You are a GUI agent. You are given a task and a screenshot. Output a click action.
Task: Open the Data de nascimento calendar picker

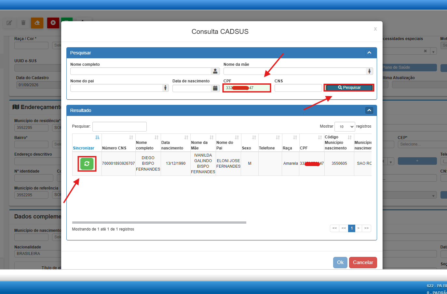coord(215,88)
